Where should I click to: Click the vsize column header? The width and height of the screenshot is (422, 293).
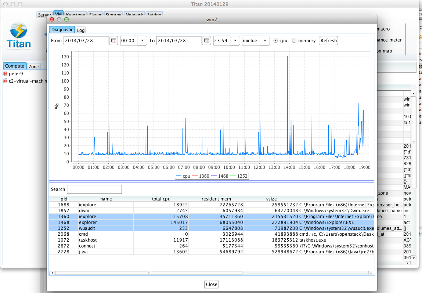[271, 199]
